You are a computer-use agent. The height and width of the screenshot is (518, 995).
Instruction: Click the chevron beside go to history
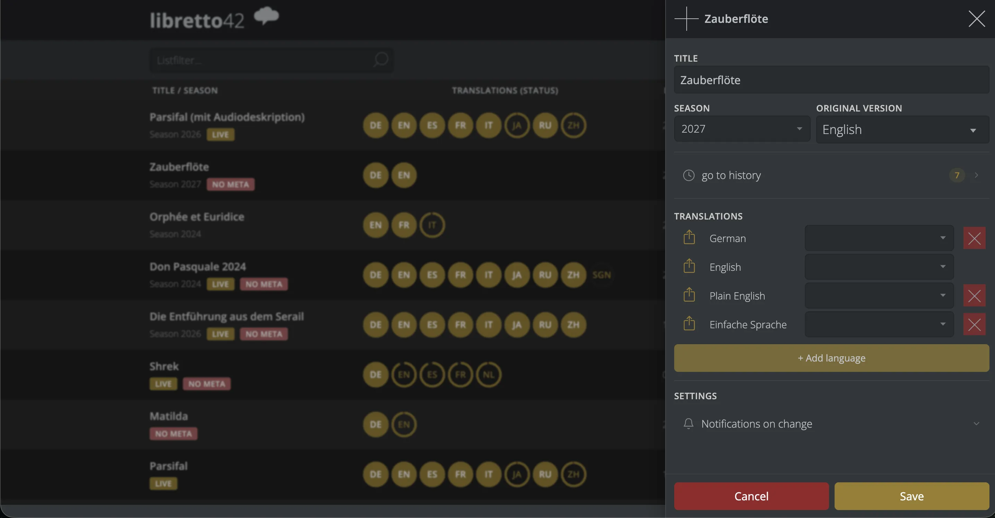pyautogui.click(x=976, y=175)
